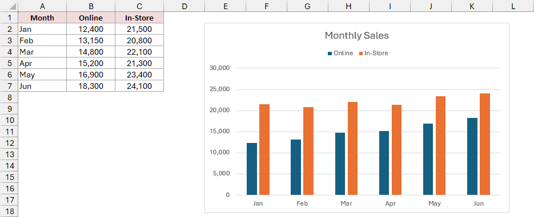Select column F header
The image size is (534, 217).
266,6
